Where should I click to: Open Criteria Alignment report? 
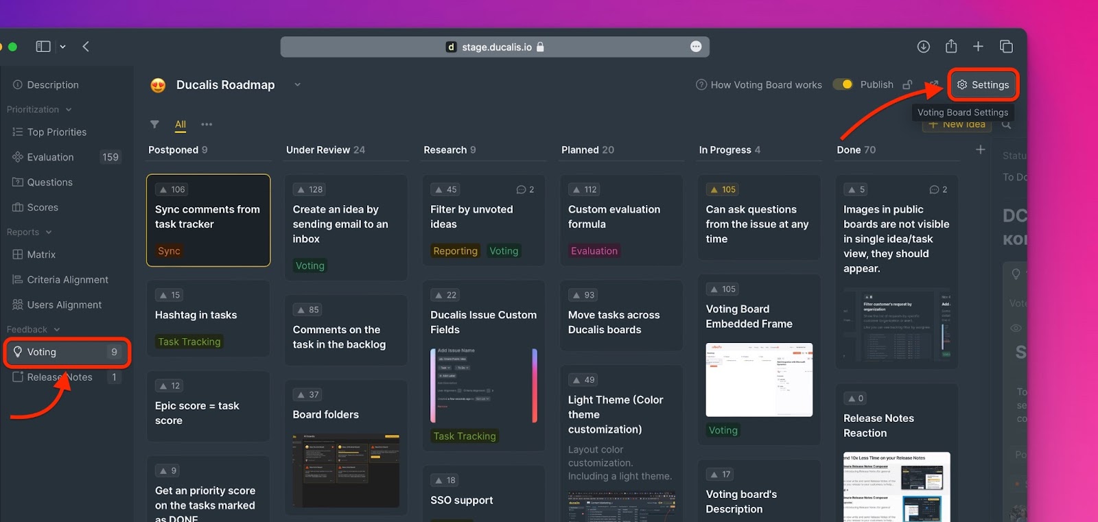[60, 280]
